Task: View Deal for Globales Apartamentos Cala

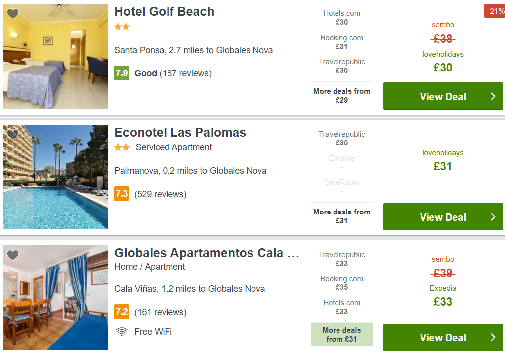Action: coord(443,338)
